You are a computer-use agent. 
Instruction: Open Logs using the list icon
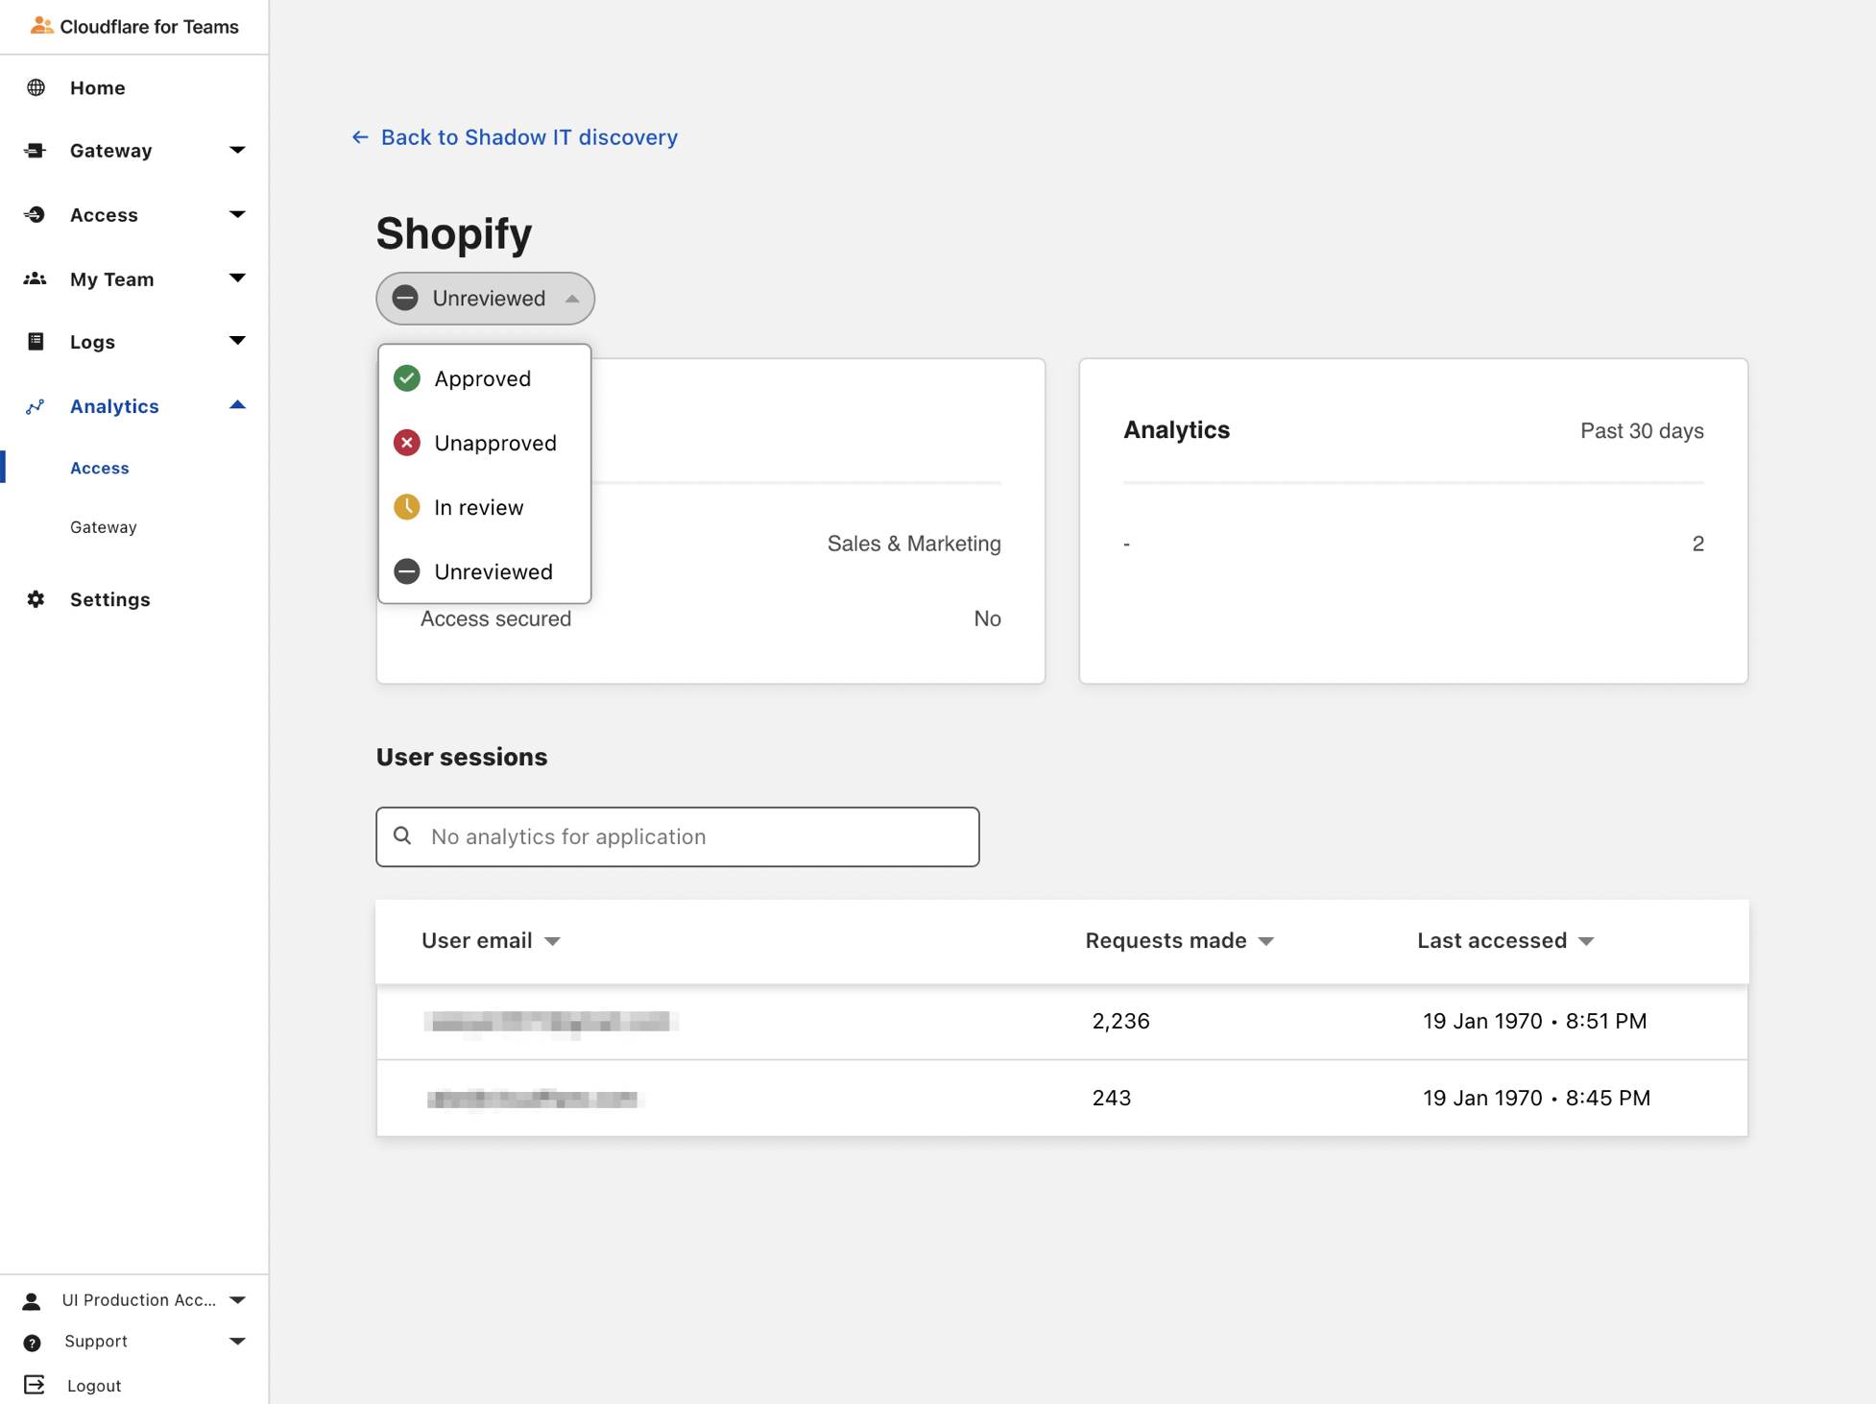point(36,341)
